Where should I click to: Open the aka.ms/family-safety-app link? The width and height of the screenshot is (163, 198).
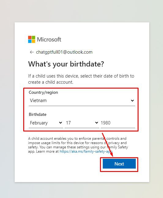tap(86, 151)
